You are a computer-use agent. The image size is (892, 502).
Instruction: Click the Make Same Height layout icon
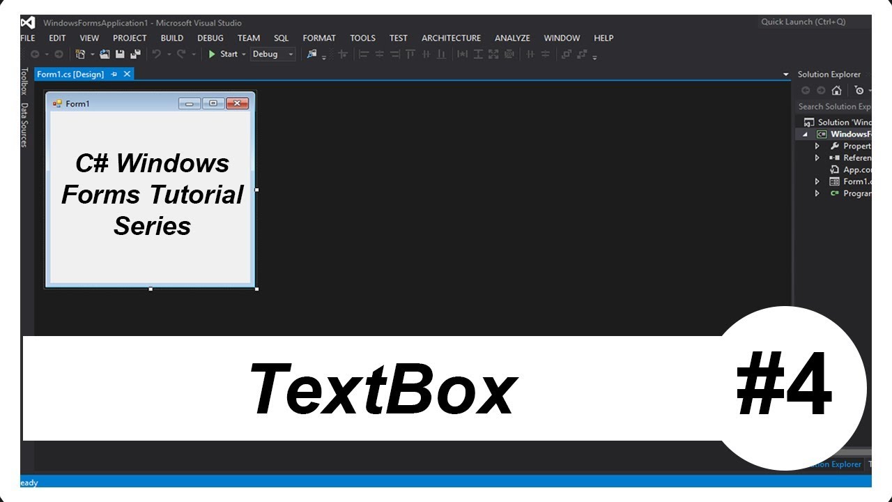pos(478,54)
